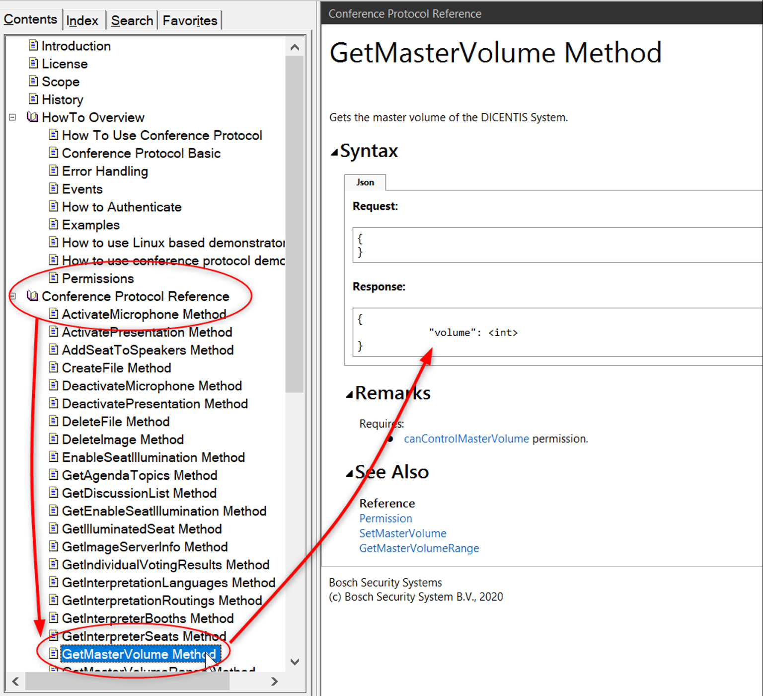The height and width of the screenshot is (696, 763).
Task: Open the GetMasterVolumeRange link
Action: 419,548
